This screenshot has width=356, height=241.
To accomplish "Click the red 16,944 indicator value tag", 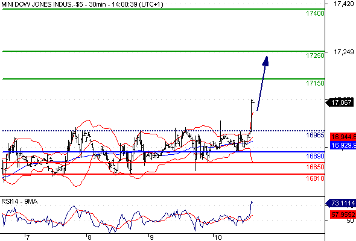I will (343, 137).
